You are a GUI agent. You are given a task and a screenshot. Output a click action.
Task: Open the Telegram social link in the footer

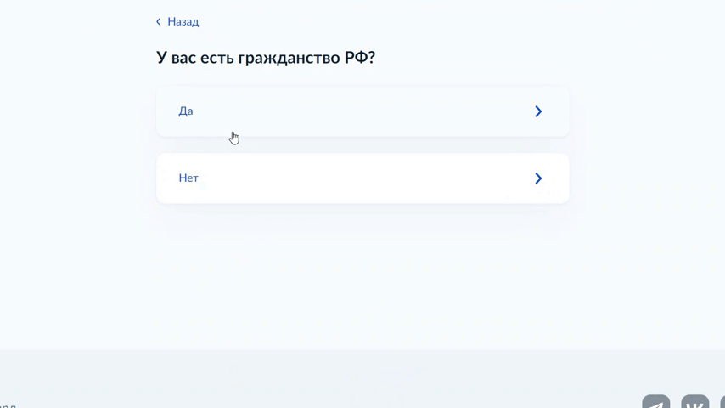(655, 401)
